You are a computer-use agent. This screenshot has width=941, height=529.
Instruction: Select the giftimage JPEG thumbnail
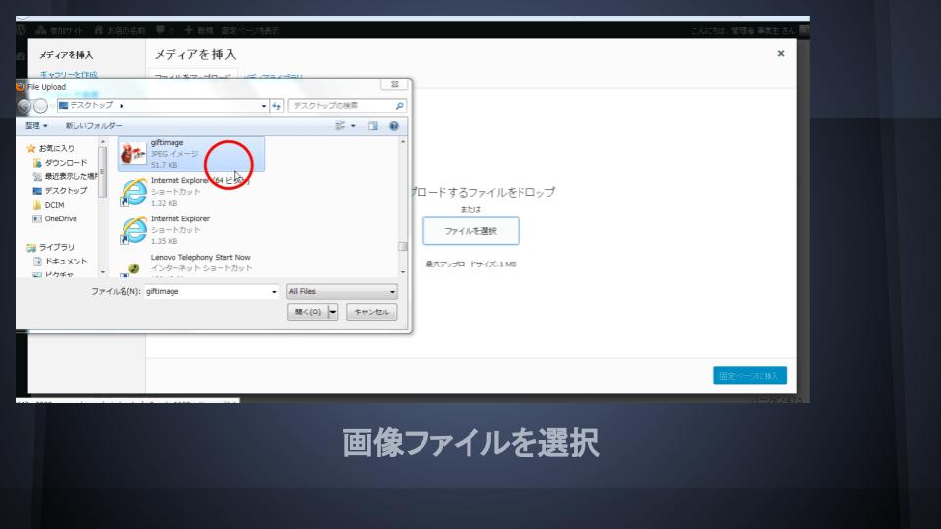click(132, 154)
